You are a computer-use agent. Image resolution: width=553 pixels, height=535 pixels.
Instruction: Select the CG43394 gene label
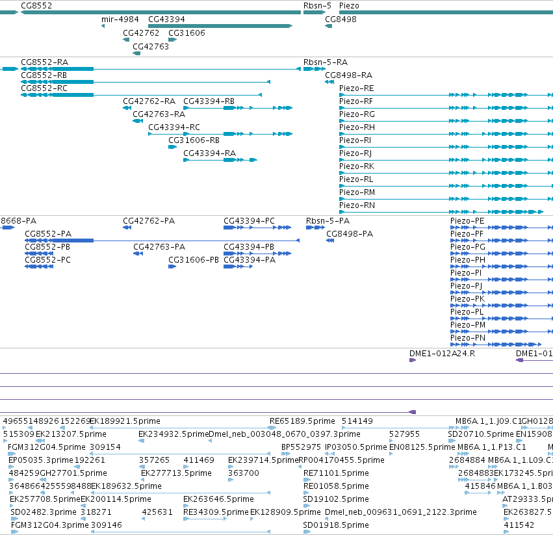click(166, 20)
